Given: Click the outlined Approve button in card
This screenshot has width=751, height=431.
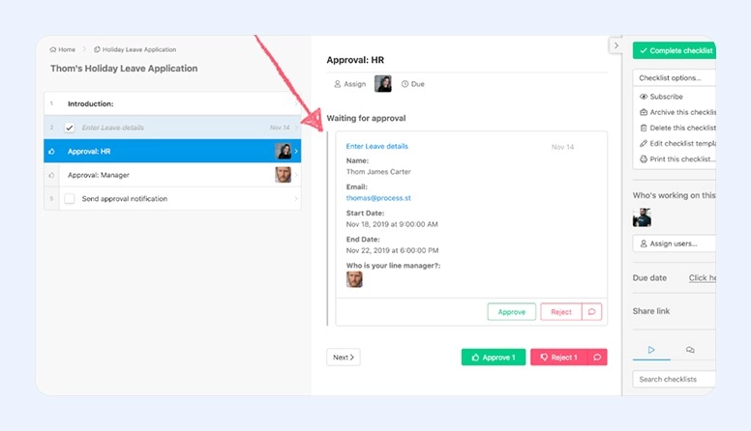Looking at the screenshot, I should click(x=512, y=312).
